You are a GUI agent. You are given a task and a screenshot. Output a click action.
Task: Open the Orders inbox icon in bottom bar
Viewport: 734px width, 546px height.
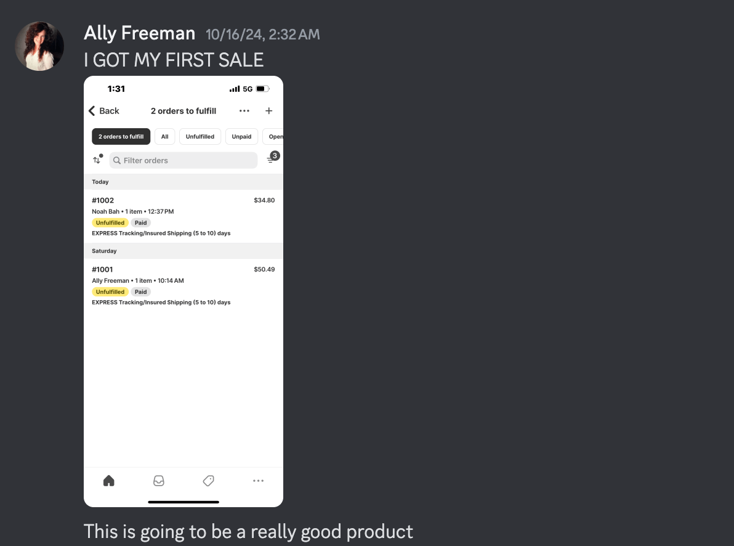159,481
